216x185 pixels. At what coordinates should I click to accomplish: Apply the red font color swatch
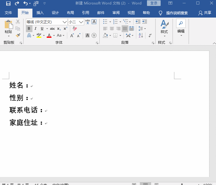[x=49, y=35]
